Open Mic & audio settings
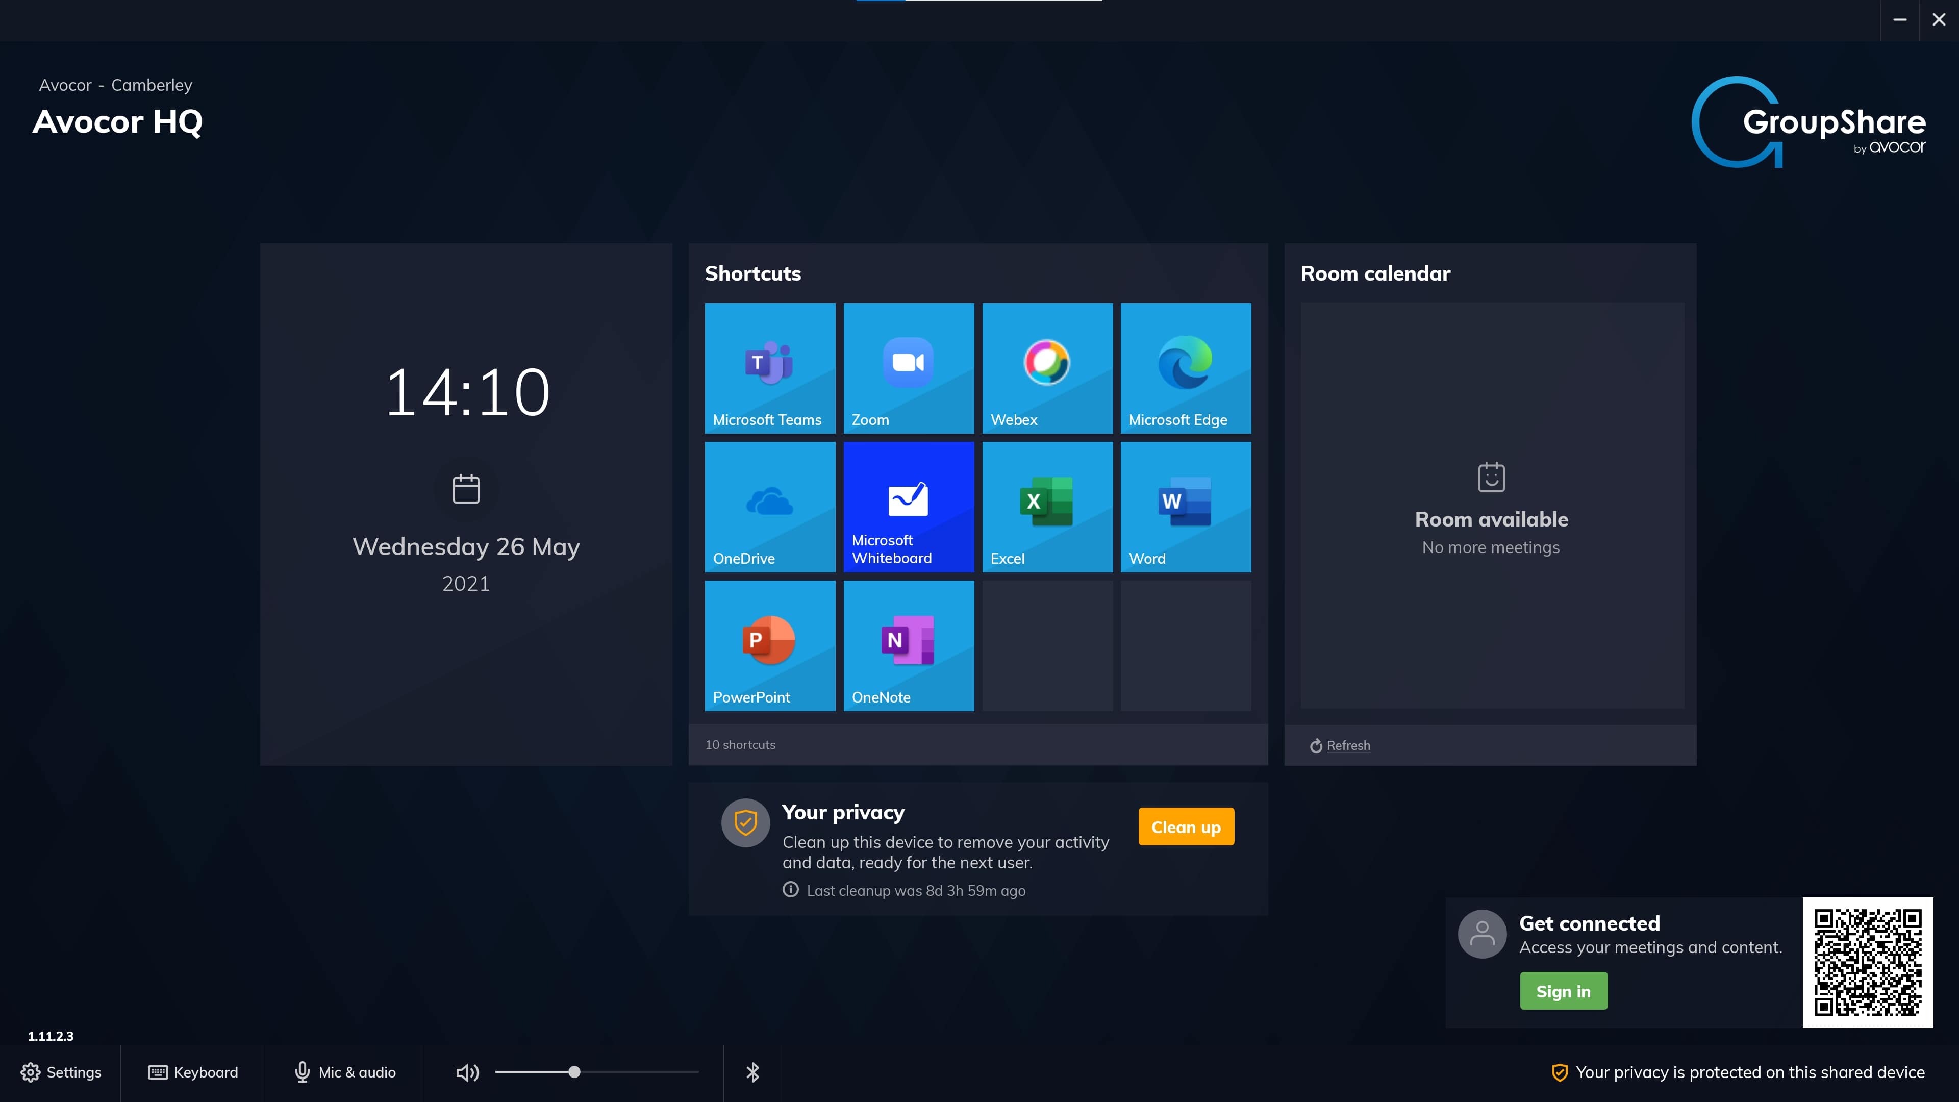This screenshot has width=1959, height=1102. pyautogui.click(x=345, y=1072)
